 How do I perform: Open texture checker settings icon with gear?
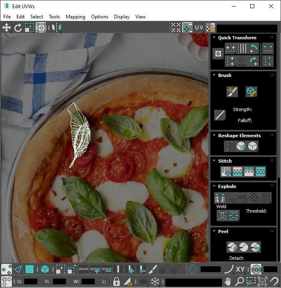pos(210,27)
